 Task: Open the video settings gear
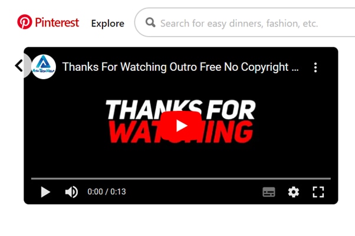click(x=294, y=192)
